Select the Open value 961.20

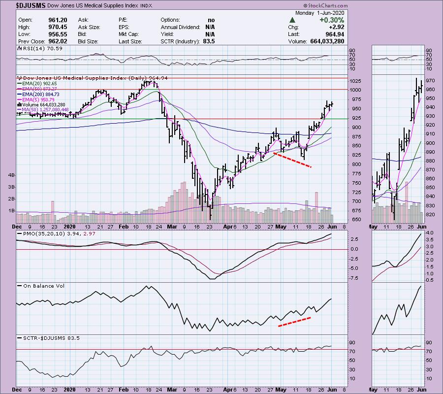coord(58,20)
